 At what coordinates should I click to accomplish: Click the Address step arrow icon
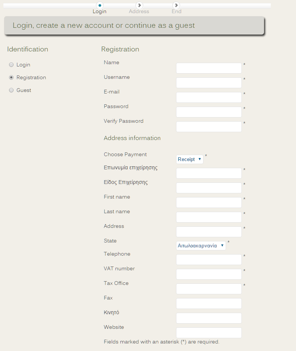[139, 5]
